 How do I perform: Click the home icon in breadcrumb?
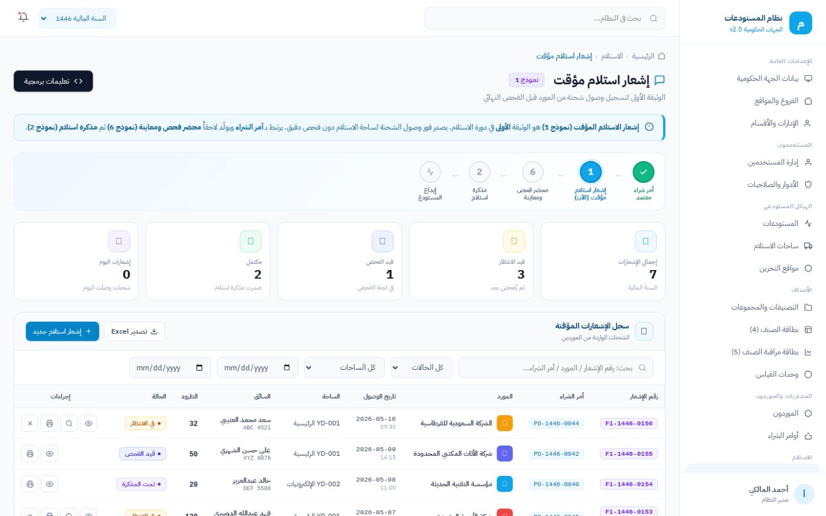661,56
